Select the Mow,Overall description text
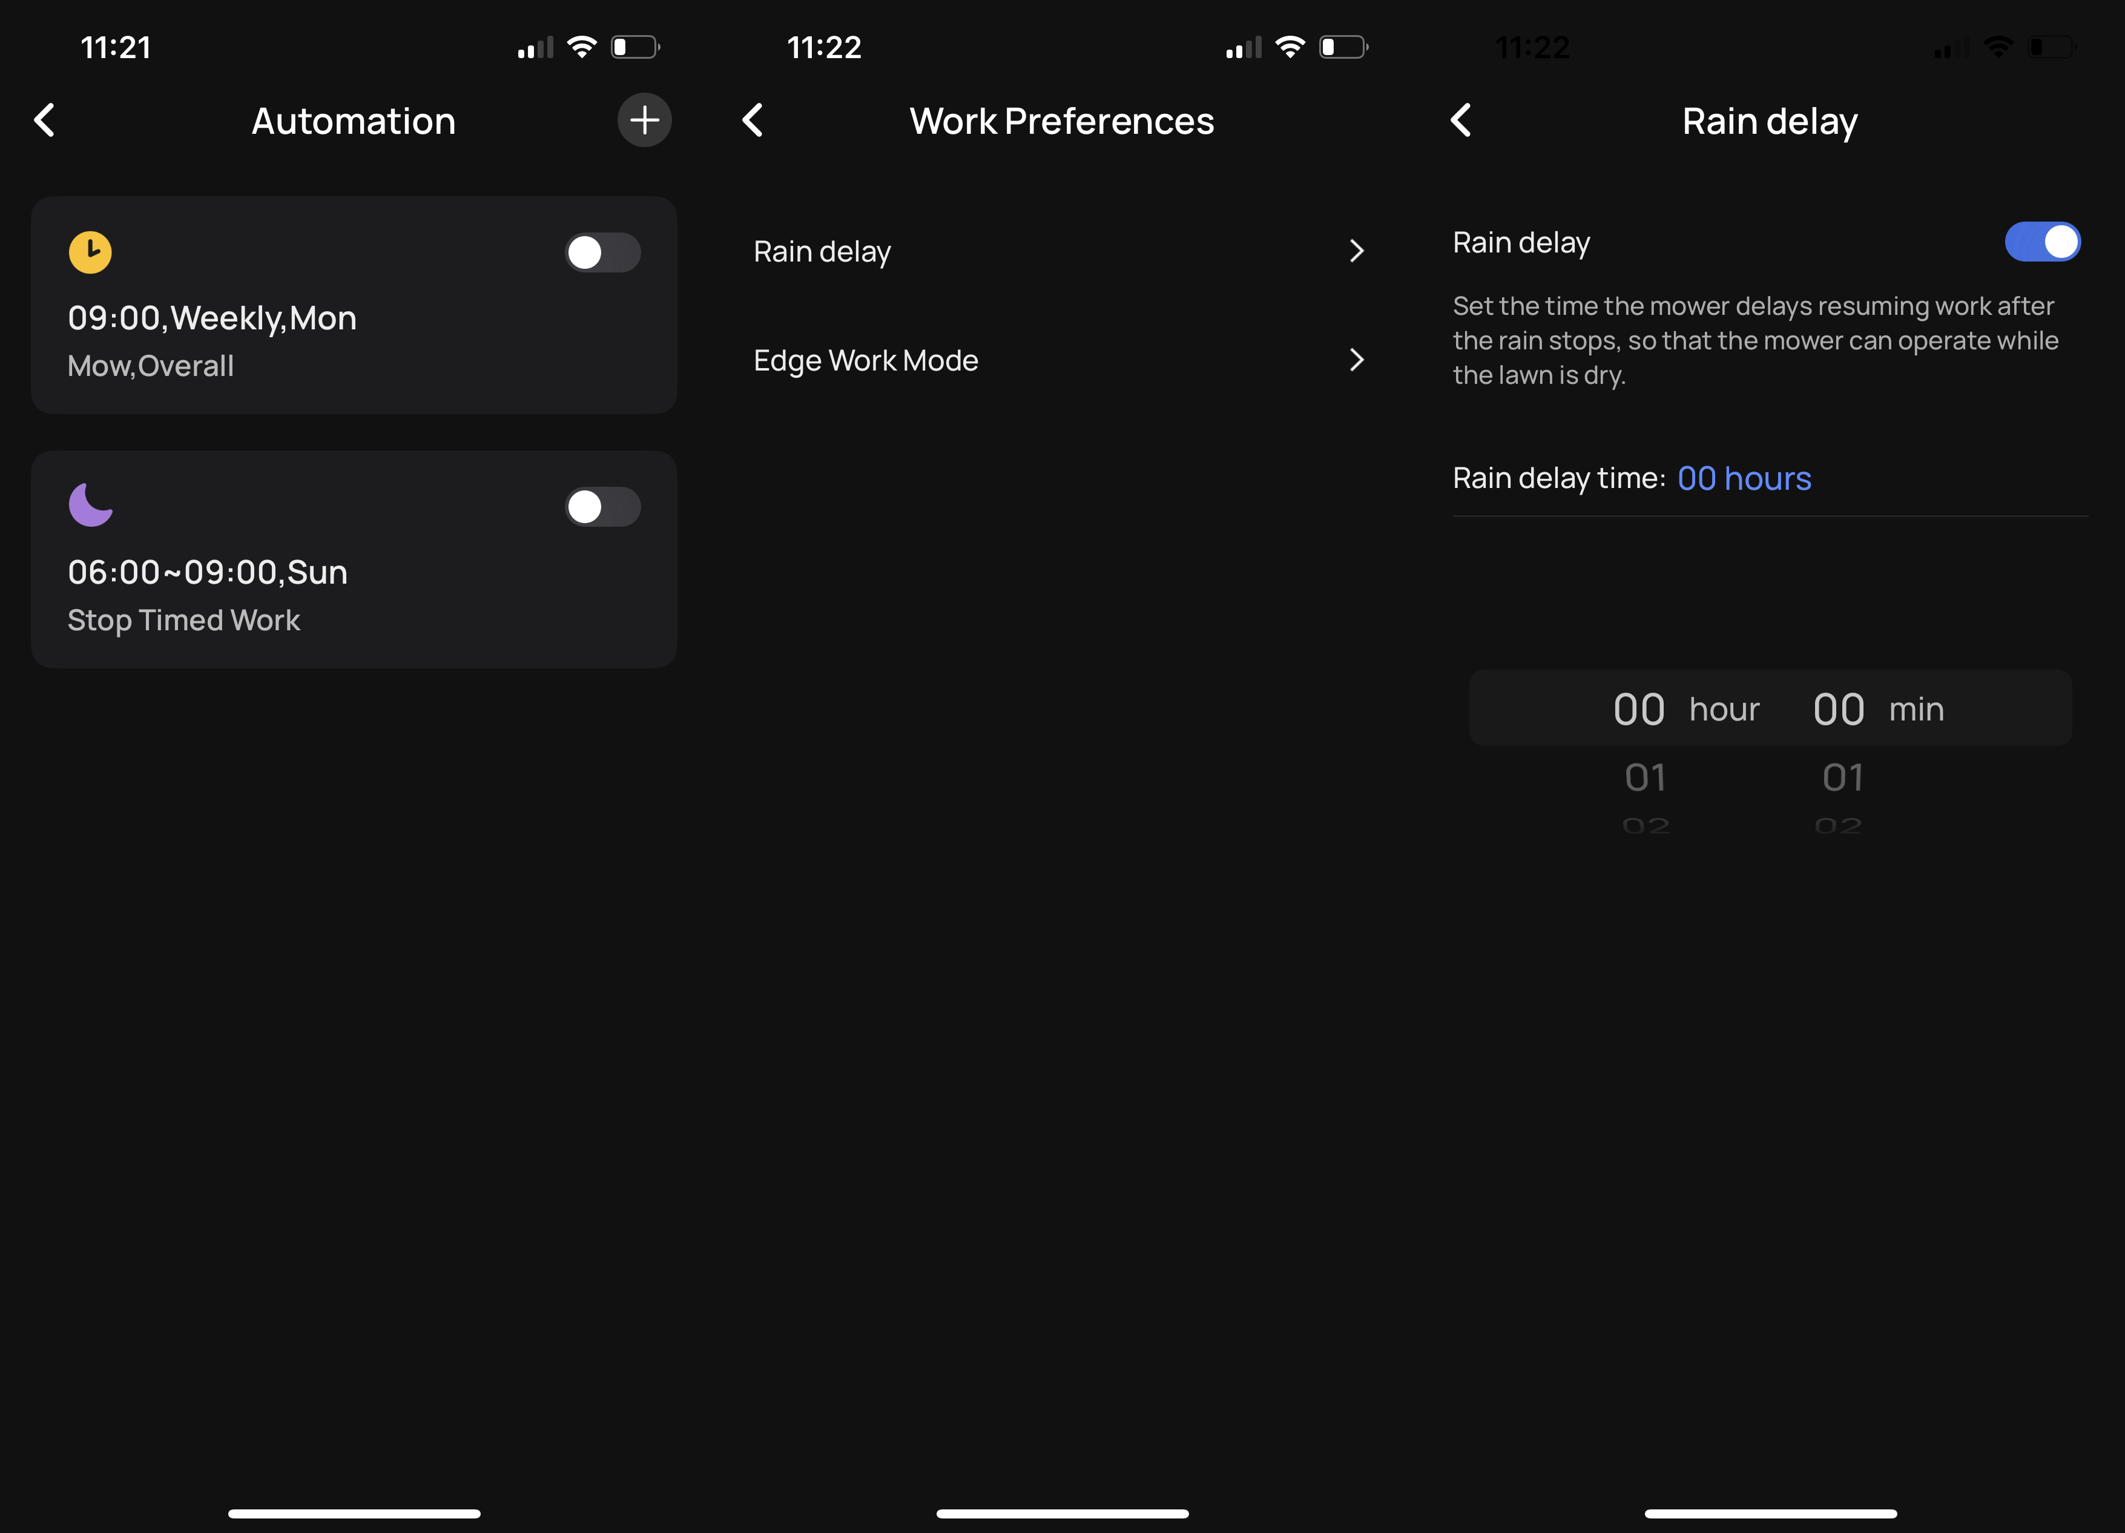This screenshot has width=2125, height=1533. pyautogui.click(x=150, y=366)
